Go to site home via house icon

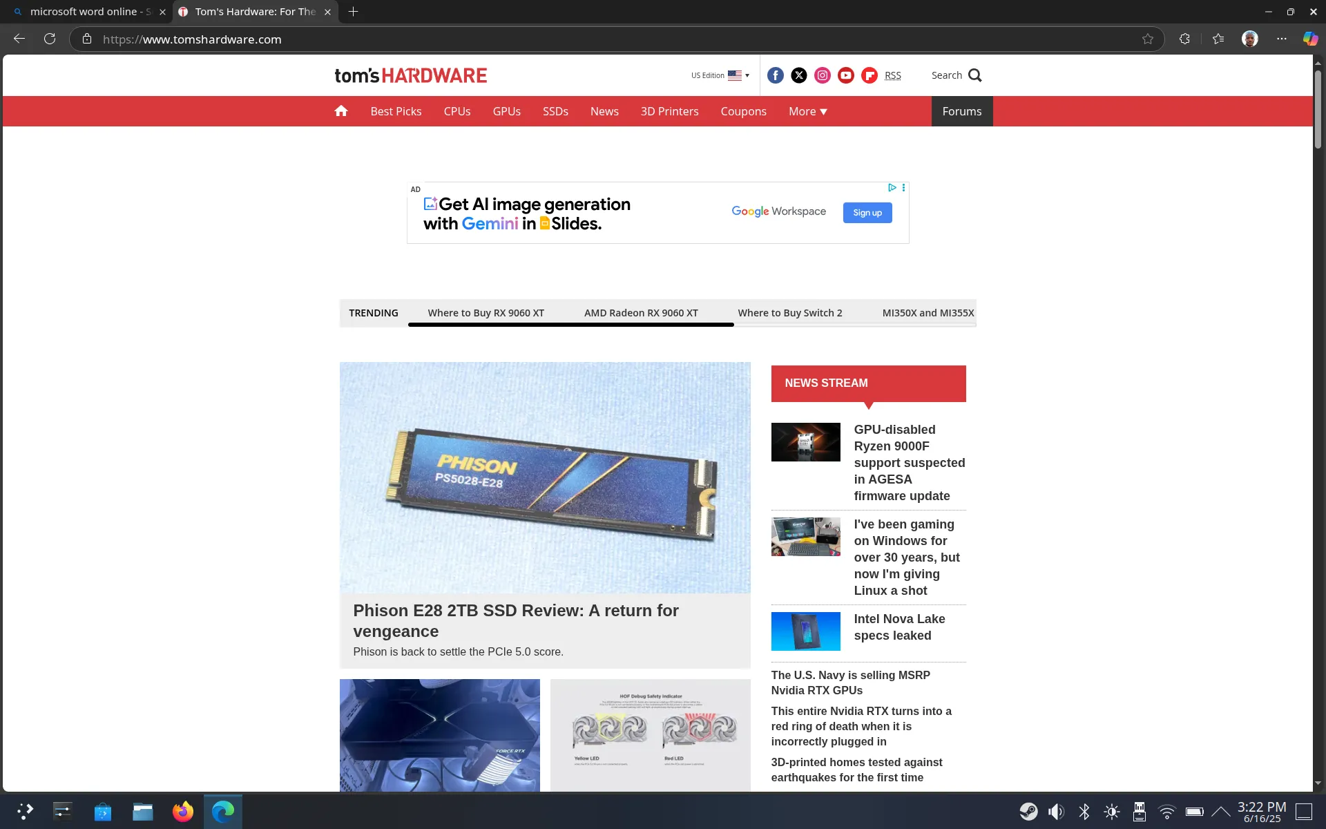click(x=341, y=111)
